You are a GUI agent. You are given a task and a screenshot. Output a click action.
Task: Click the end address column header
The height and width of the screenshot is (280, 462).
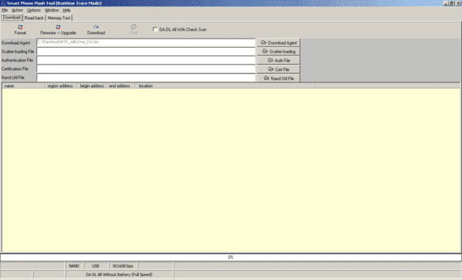coord(121,86)
